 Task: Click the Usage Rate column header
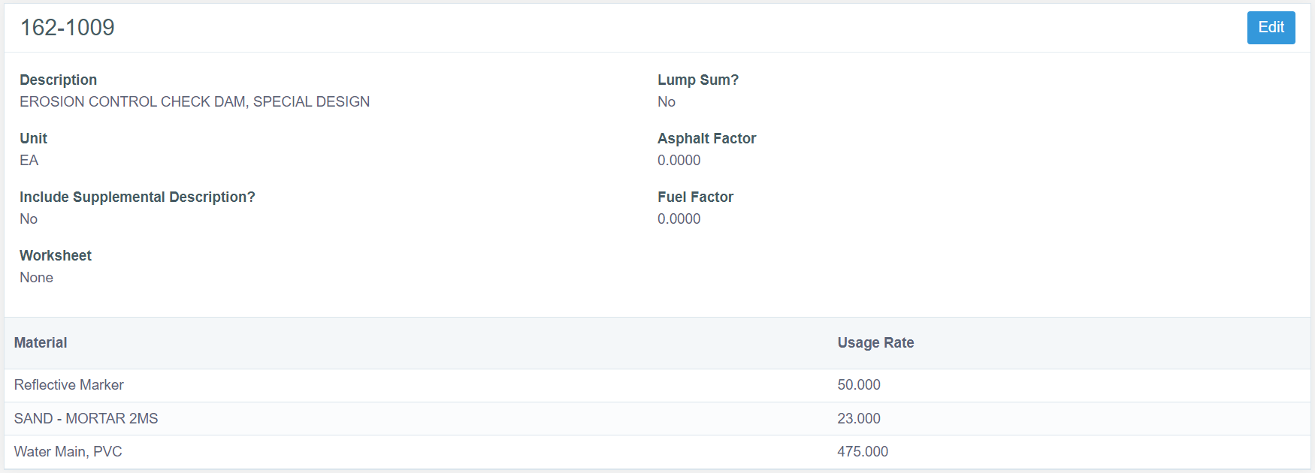[875, 342]
